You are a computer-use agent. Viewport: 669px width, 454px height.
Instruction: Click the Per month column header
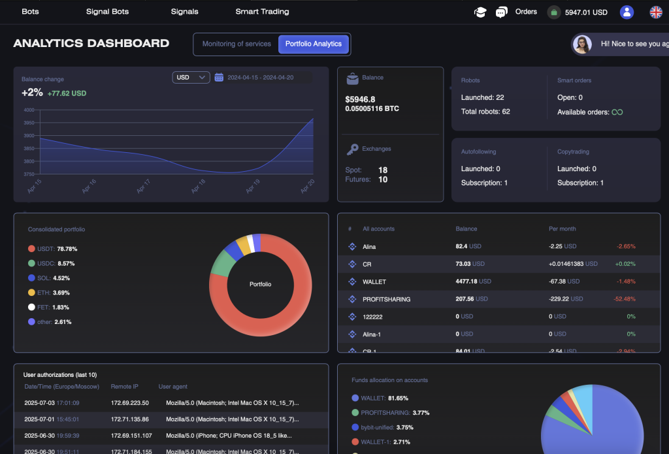(562, 229)
